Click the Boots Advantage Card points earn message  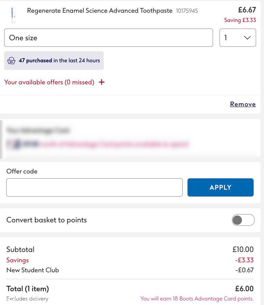coord(197,298)
